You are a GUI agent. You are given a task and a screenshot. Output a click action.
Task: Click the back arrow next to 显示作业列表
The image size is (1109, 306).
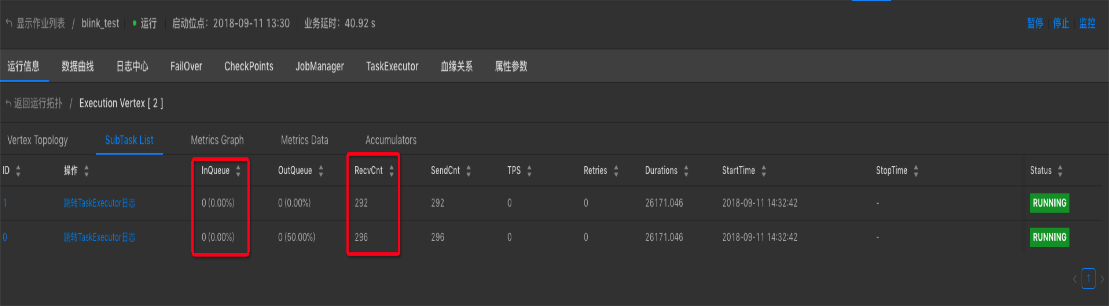[x=8, y=24]
